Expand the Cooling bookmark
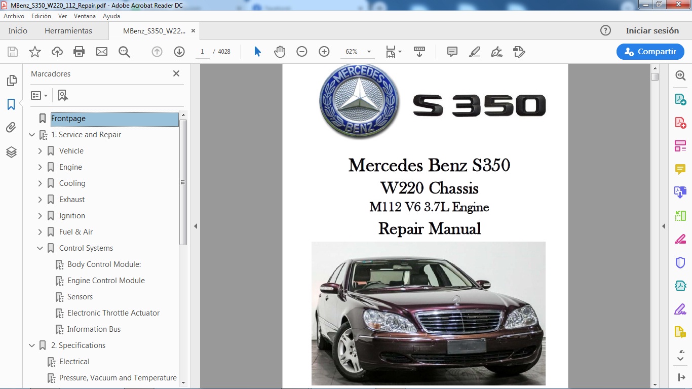 tap(40, 183)
